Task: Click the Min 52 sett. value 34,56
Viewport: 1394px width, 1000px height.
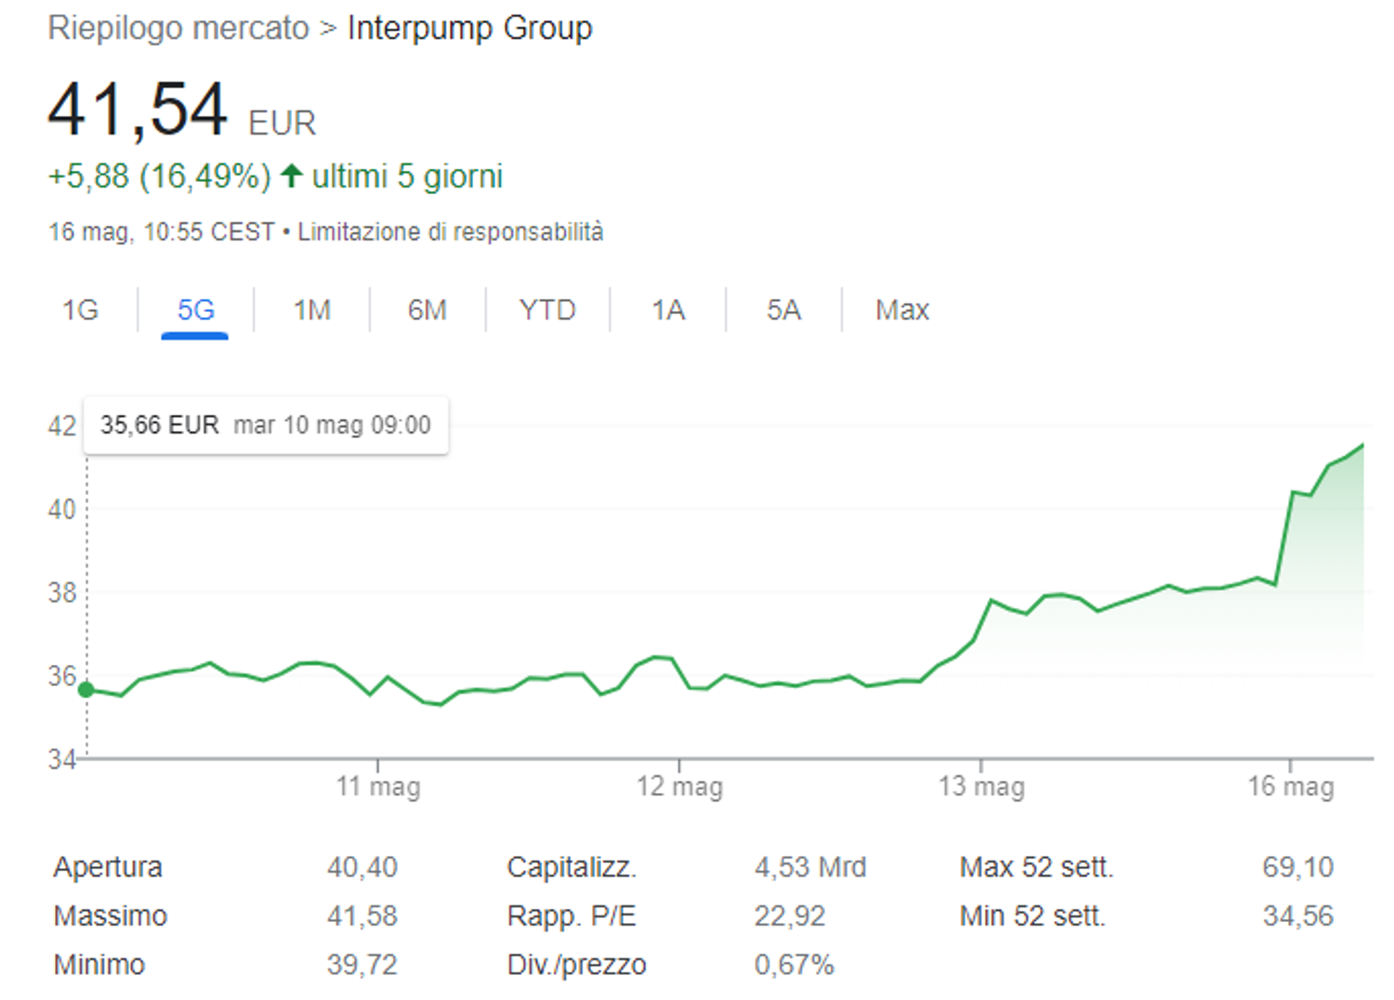Action: click(1298, 916)
